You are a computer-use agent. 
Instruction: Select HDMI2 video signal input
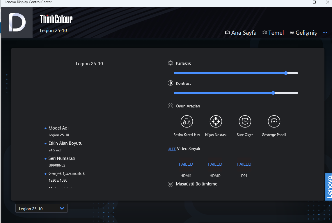215,164
